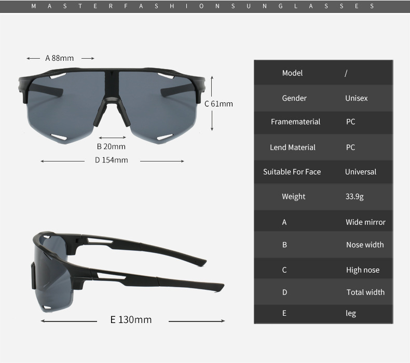This screenshot has width=410, height=363.
Task: Select the 'D 154mm' total width label
Action: tap(112, 160)
